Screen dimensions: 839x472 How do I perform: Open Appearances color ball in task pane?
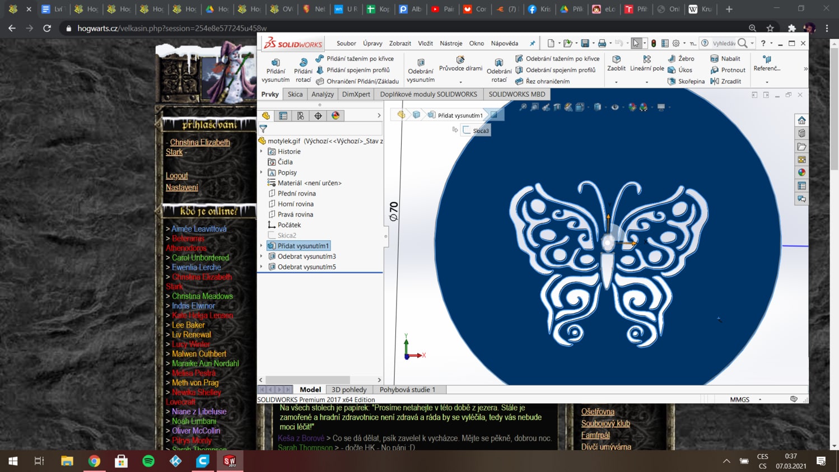[802, 172]
